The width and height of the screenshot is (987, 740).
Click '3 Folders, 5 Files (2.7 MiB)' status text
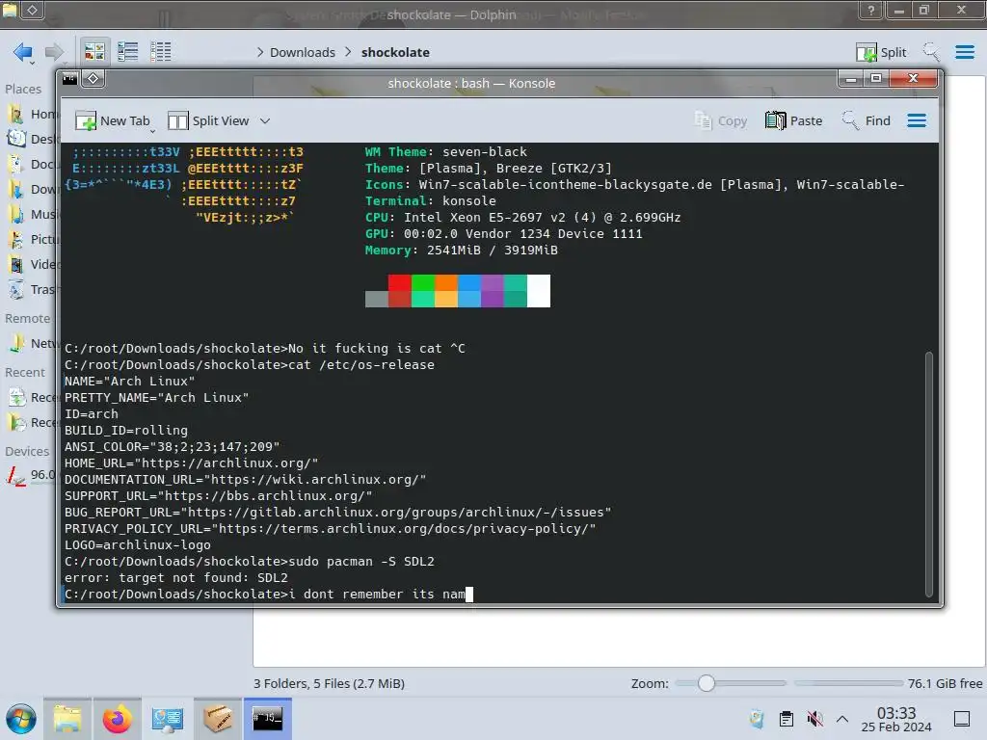(x=330, y=683)
